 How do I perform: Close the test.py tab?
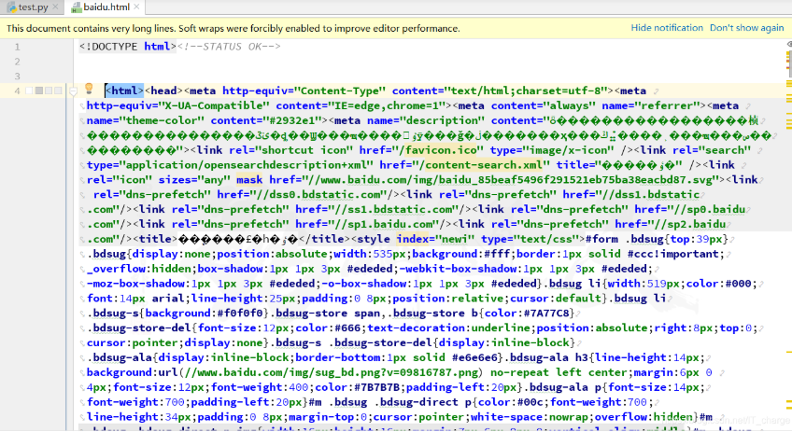55,7
